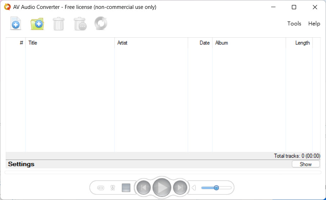Click the volume slider
The width and height of the screenshot is (326, 200).
[x=216, y=188]
